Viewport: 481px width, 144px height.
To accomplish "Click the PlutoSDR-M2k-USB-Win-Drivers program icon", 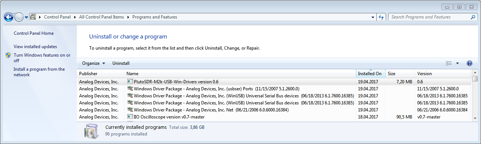I will [130, 81].
